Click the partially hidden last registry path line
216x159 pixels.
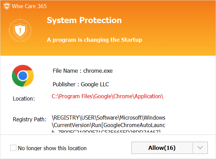click(x=106, y=131)
